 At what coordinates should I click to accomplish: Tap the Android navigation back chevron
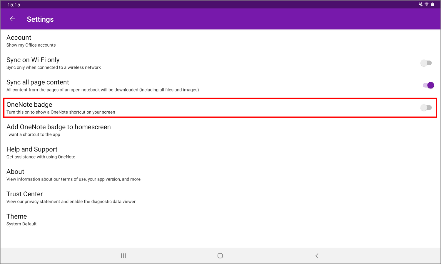(317, 256)
